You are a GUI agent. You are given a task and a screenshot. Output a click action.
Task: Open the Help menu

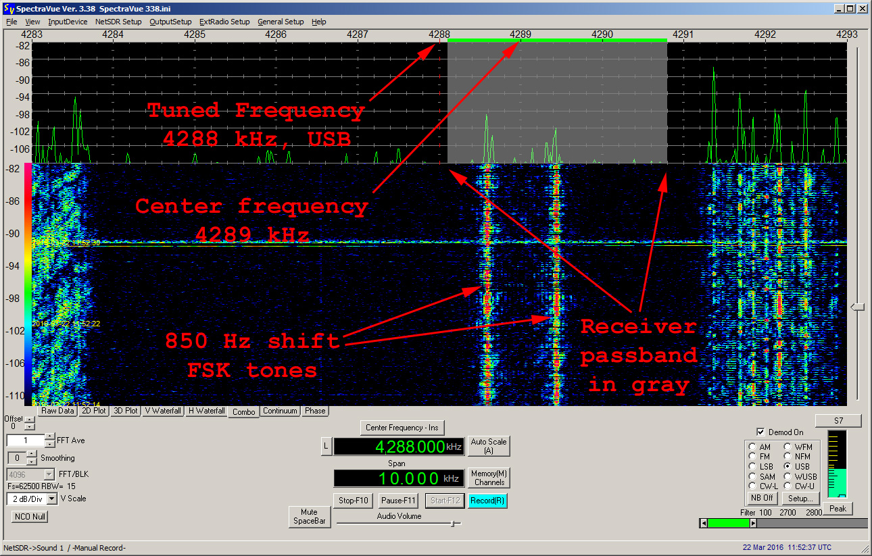click(318, 22)
